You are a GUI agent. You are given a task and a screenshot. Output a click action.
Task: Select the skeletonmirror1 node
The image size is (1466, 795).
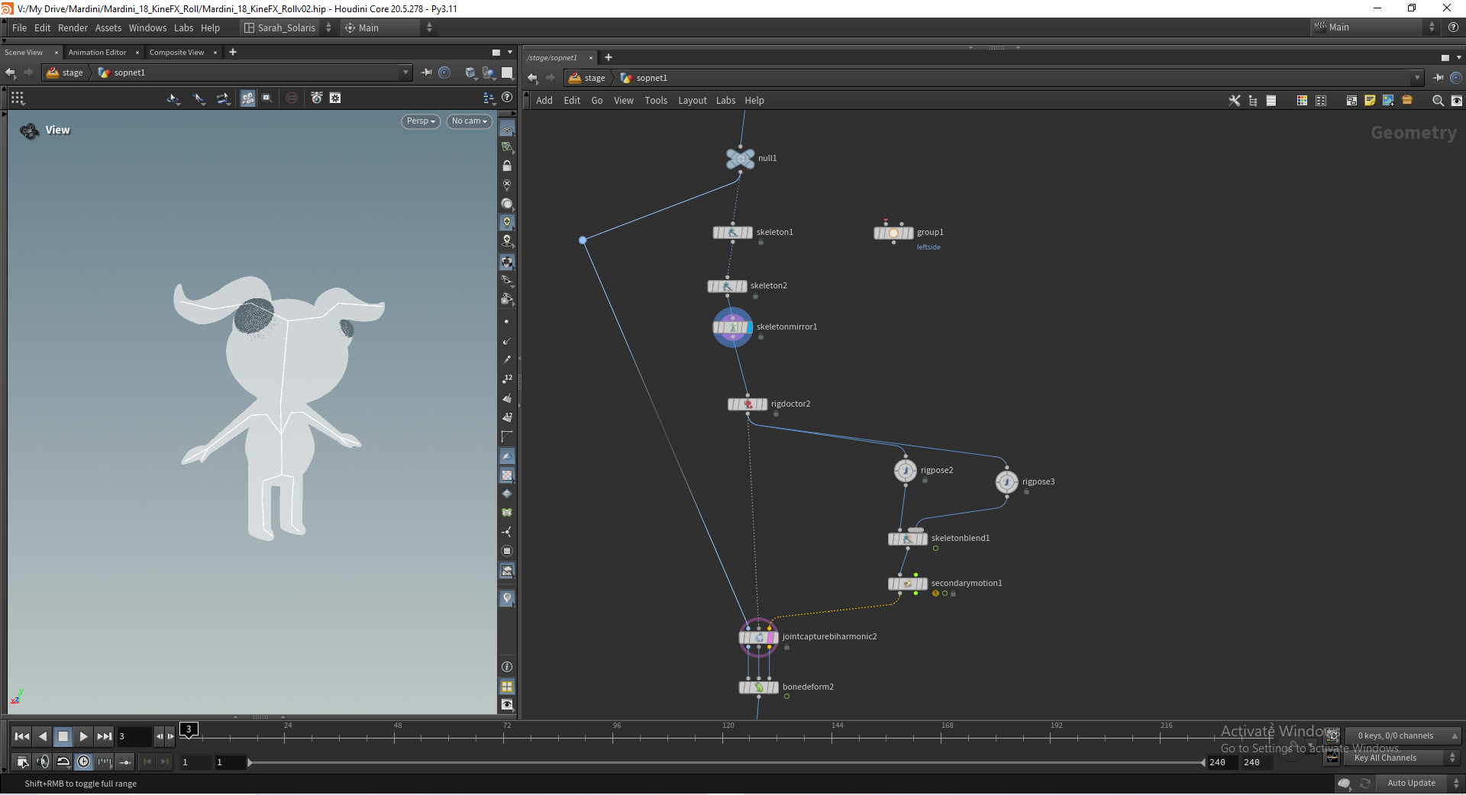[733, 327]
